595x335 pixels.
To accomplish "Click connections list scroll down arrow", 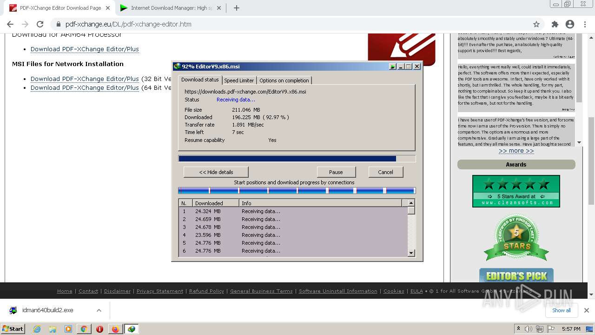I will [411, 253].
